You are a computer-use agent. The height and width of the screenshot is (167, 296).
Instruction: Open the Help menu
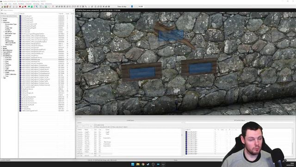[x=42, y=4]
